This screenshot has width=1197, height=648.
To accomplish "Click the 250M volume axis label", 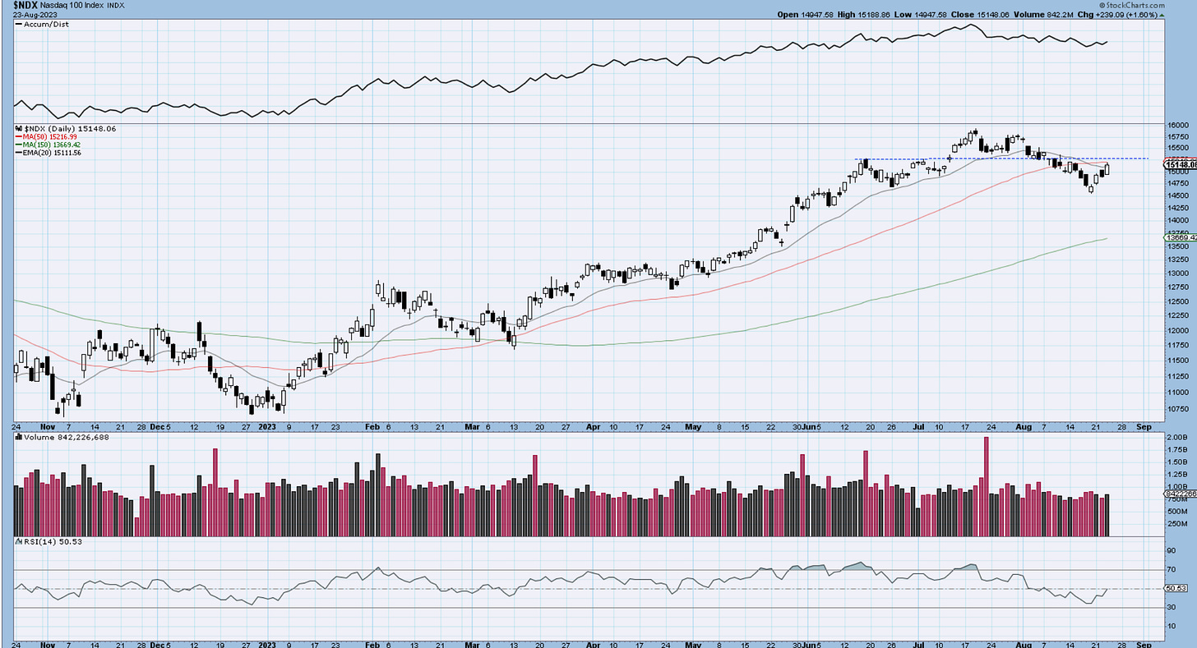I will [x=1176, y=523].
